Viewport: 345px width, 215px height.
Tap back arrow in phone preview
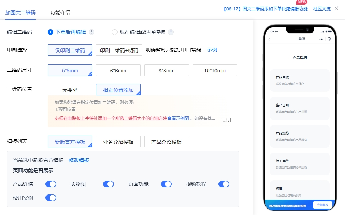click(269, 39)
